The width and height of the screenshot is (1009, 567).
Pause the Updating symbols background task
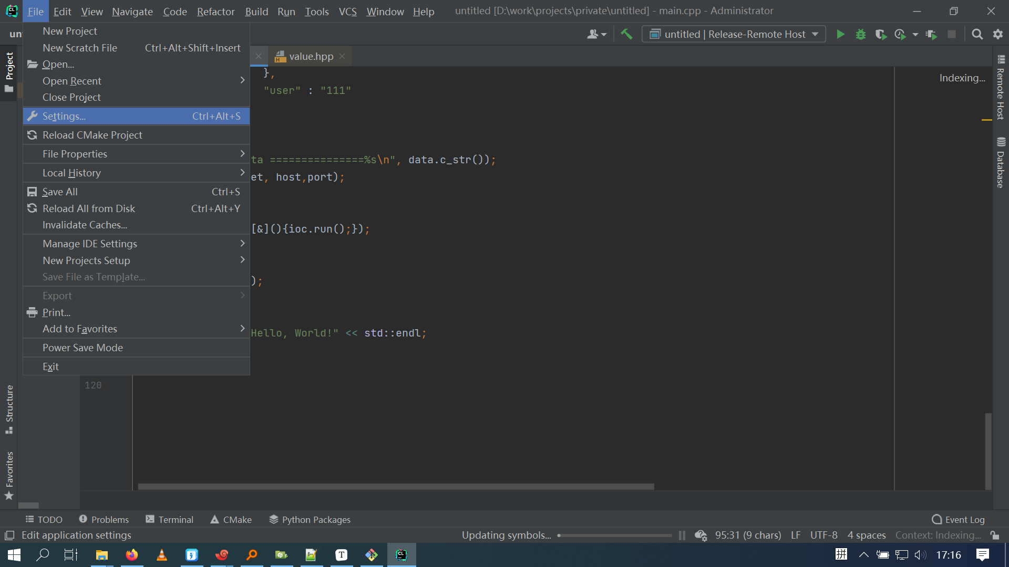pyautogui.click(x=682, y=535)
